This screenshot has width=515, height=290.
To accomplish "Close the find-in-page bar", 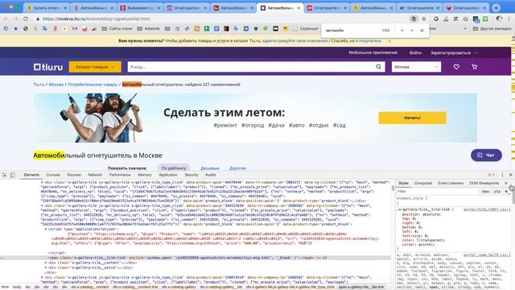I will [x=422, y=31].
